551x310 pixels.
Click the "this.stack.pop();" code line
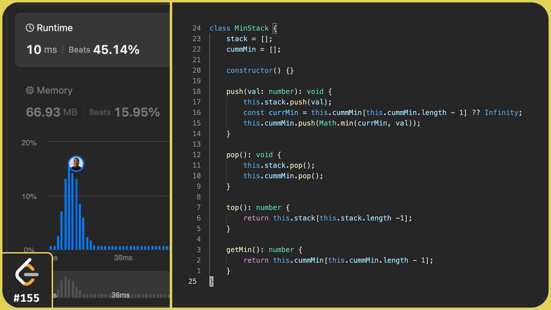click(x=279, y=165)
